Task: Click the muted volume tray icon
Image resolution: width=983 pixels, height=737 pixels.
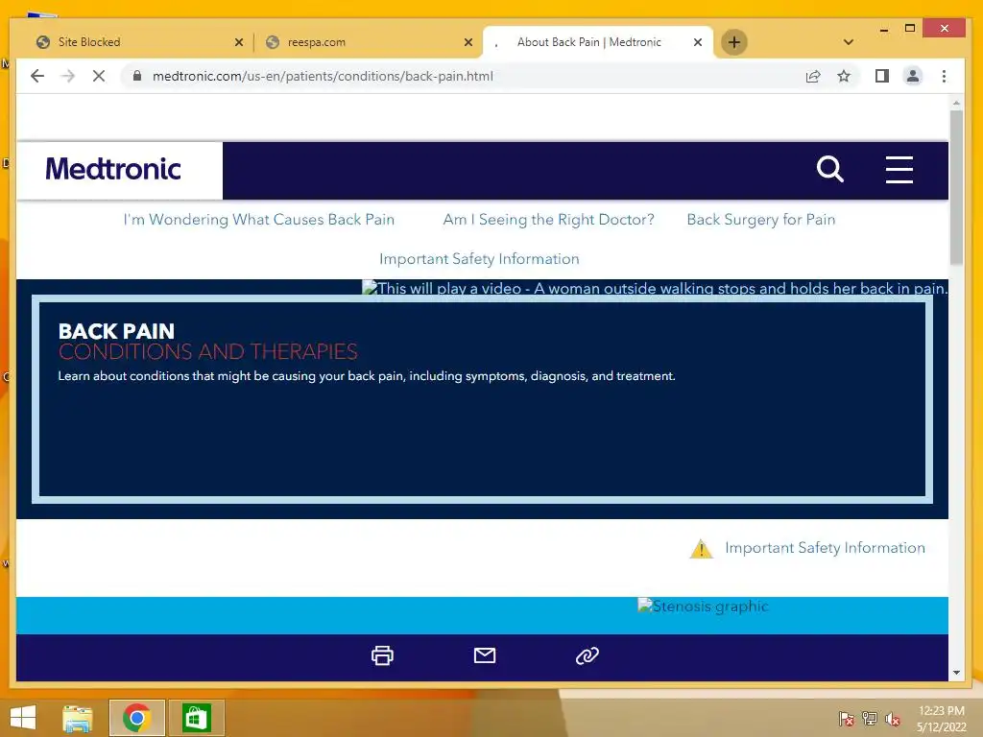Action: point(893,719)
